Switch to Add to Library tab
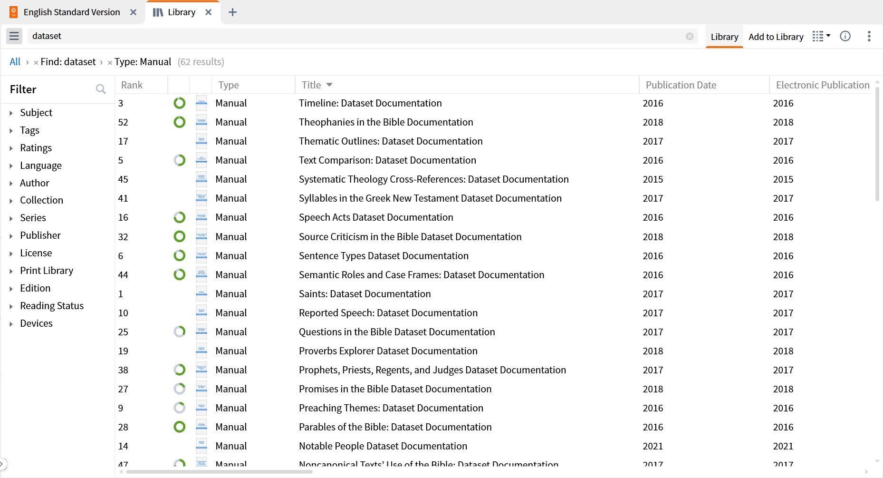Screen dimensions: 883x478 click(776, 37)
